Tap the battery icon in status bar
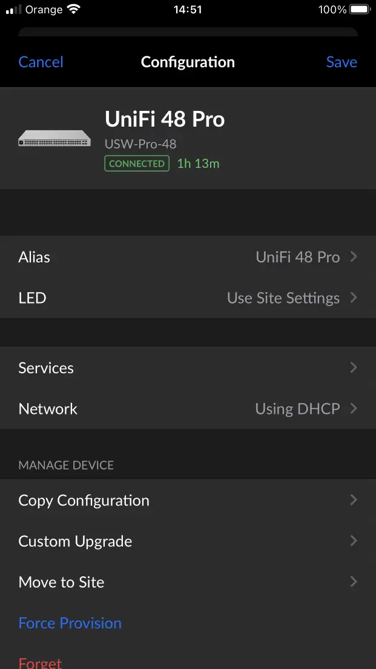 pyautogui.click(x=359, y=10)
